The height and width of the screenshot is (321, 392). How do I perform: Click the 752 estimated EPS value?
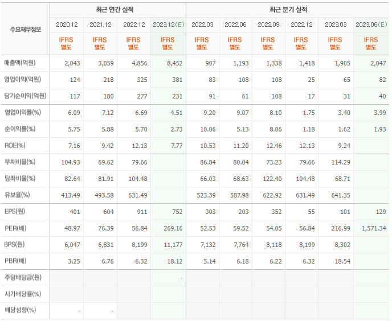(x=177, y=212)
